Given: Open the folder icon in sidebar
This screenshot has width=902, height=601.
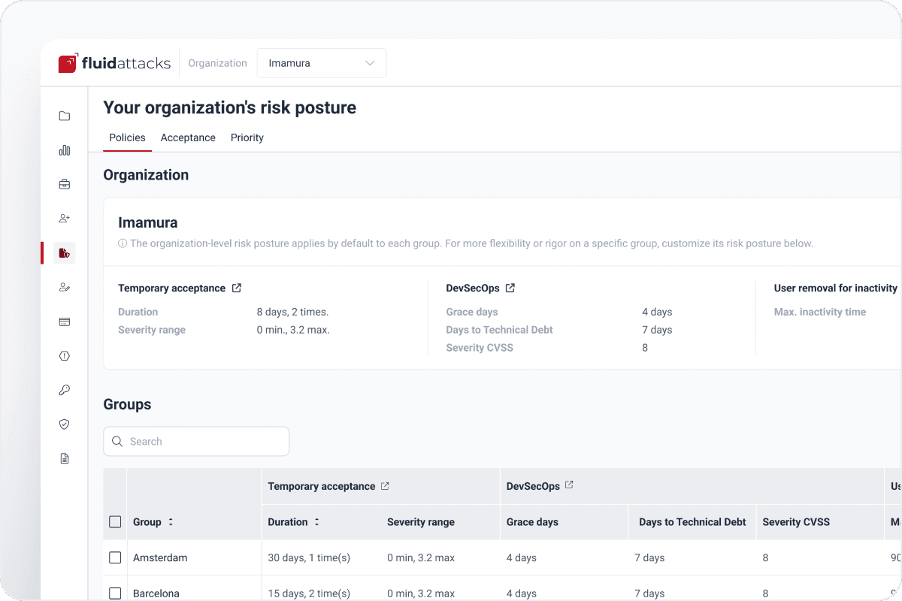Looking at the screenshot, I should point(64,116).
